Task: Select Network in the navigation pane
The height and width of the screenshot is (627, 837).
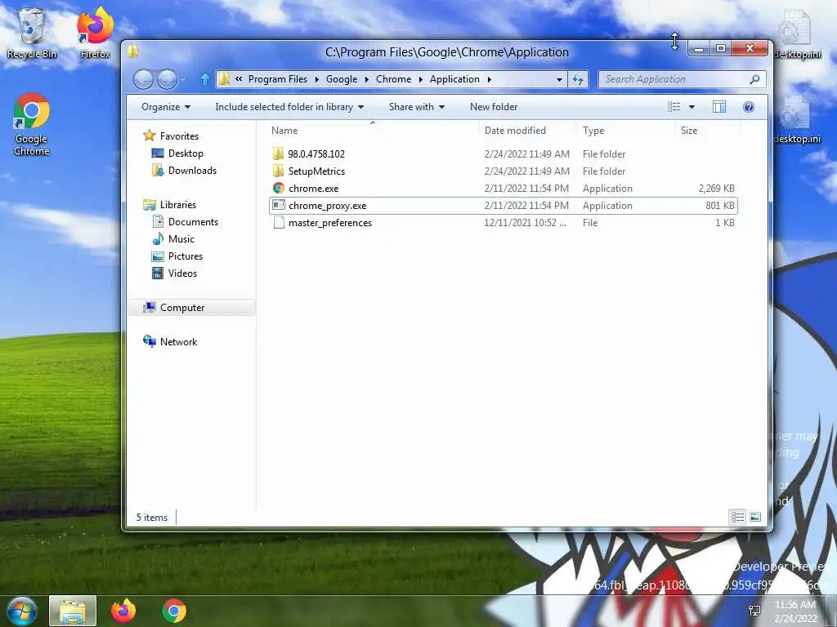Action: (x=178, y=342)
